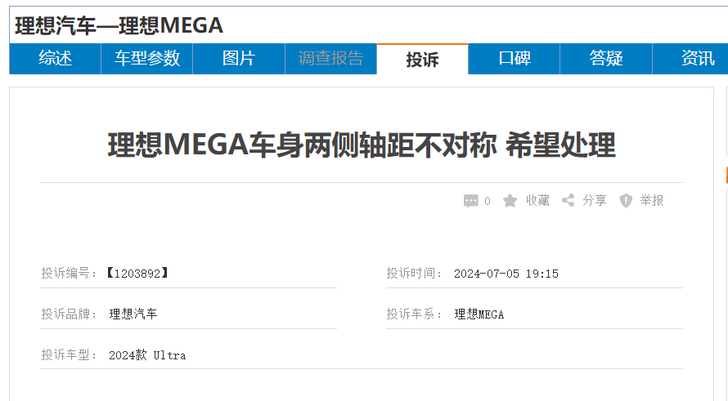Viewport: 728px width, 401px height.
Task: Click the comment bubble icon
Action: [470, 201]
